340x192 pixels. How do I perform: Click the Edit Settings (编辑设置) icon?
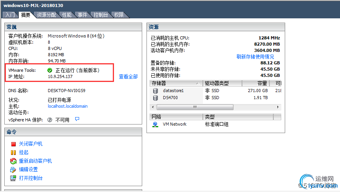click(13, 170)
